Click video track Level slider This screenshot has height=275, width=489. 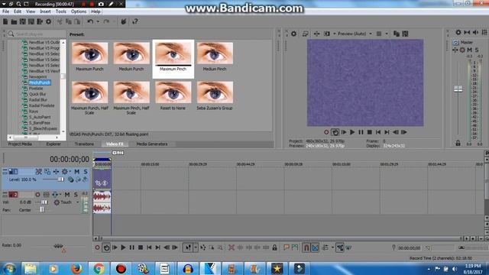click(53, 180)
